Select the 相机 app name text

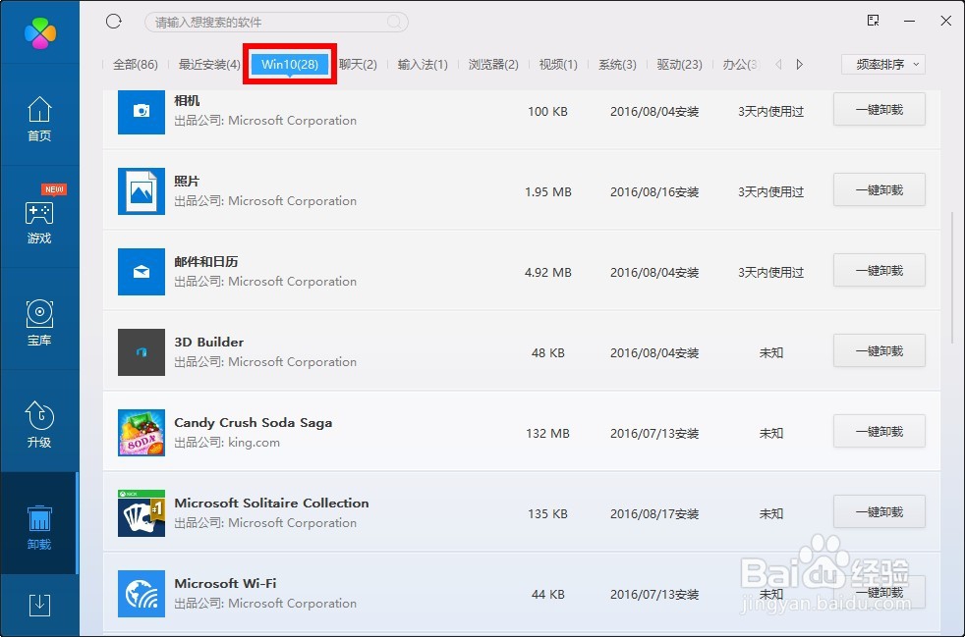tap(187, 101)
